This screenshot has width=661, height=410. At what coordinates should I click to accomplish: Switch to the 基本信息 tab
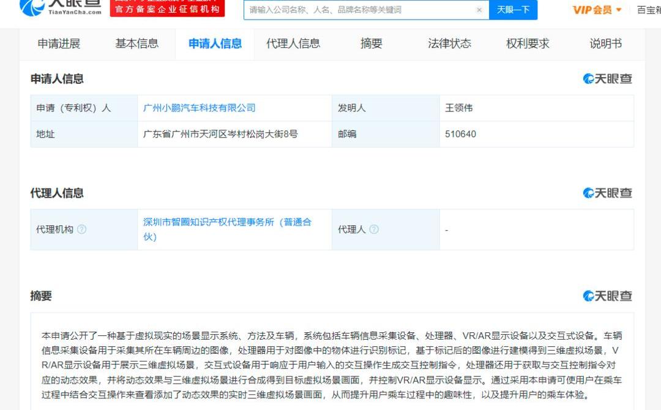[136, 43]
